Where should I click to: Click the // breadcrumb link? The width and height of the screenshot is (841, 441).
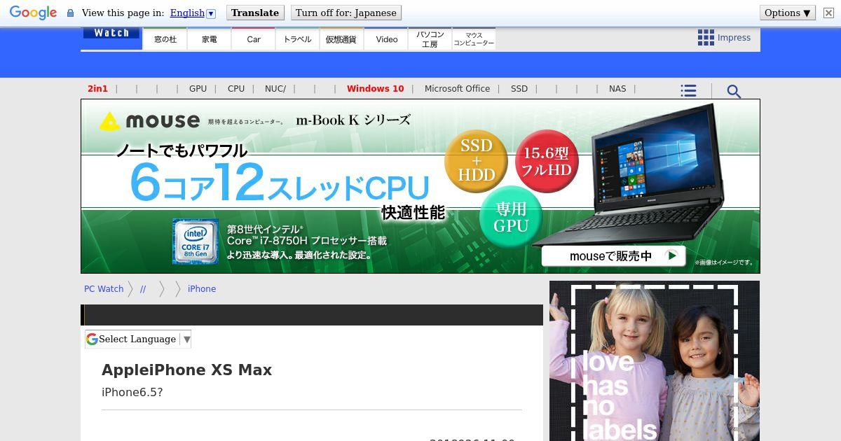(x=143, y=288)
